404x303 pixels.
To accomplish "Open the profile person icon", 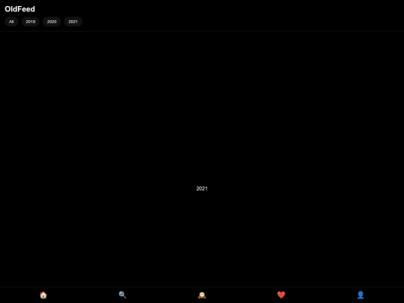I will pyautogui.click(x=361, y=295).
